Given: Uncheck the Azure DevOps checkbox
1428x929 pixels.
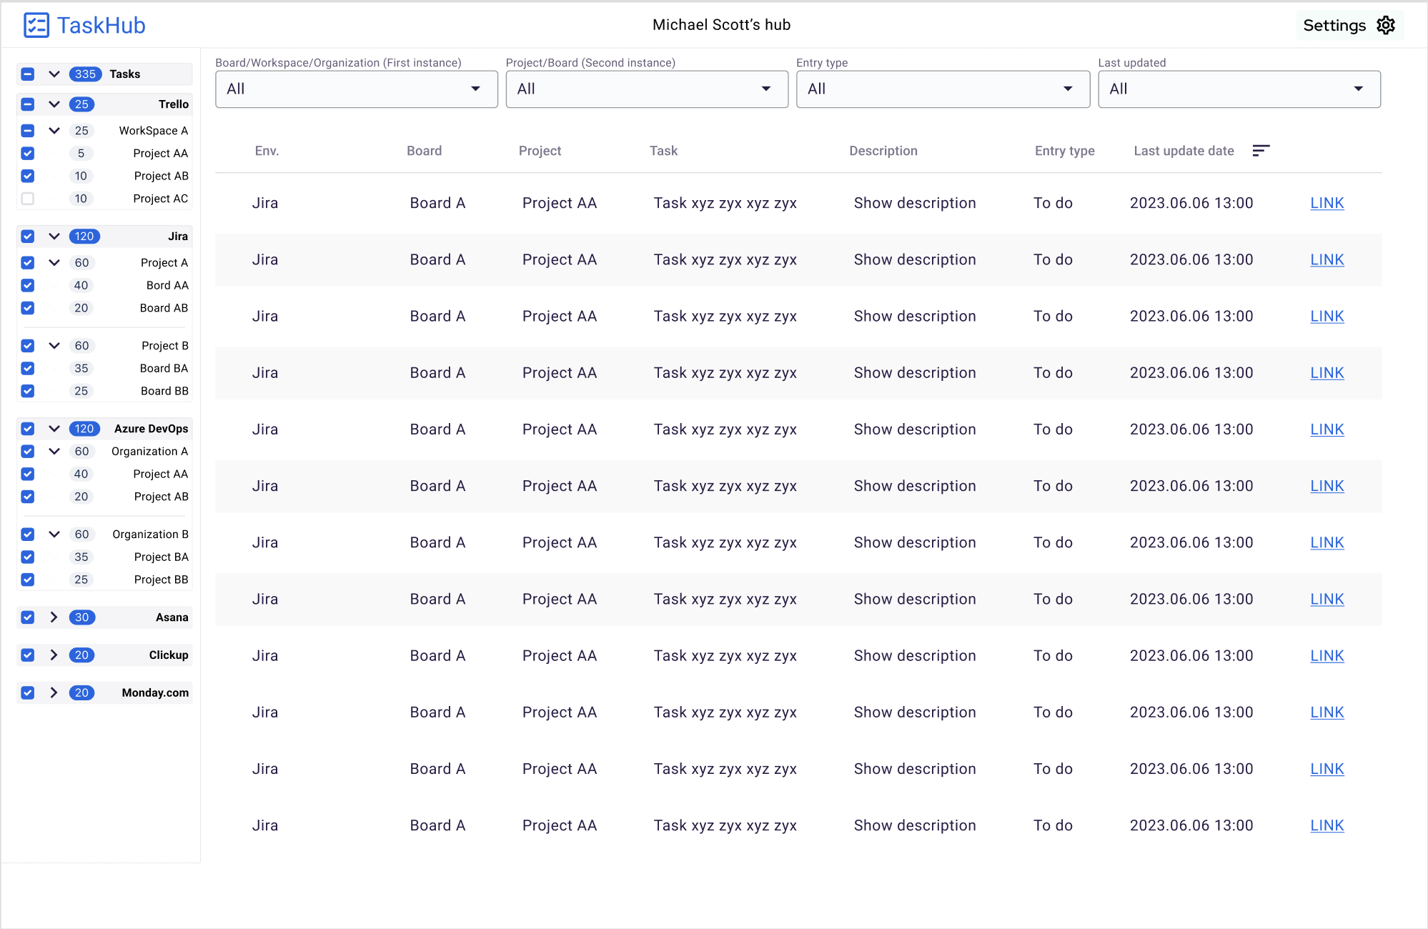Looking at the screenshot, I should pos(28,429).
